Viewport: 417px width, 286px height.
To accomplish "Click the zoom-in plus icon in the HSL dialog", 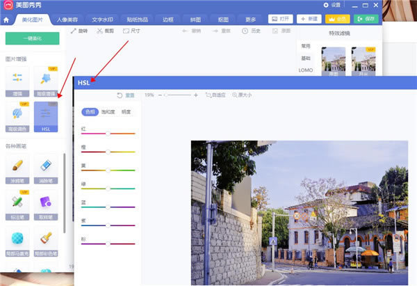I will (x=196, y=95).
